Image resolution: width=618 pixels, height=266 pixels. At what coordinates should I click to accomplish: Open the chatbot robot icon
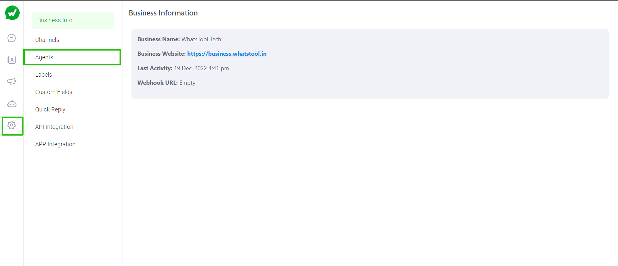(x=12, y=104)
